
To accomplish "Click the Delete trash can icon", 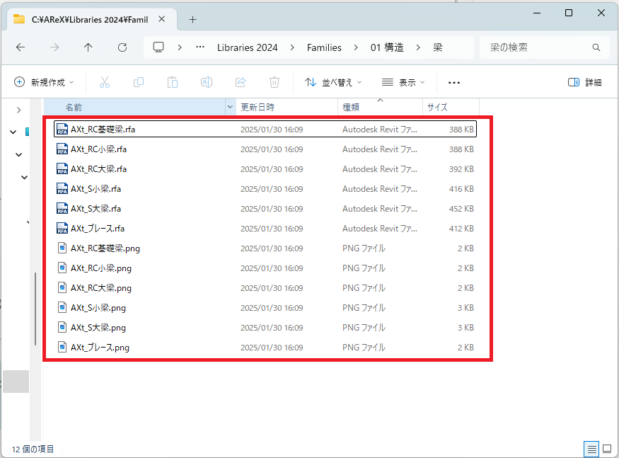I will [x=274, y=82].
